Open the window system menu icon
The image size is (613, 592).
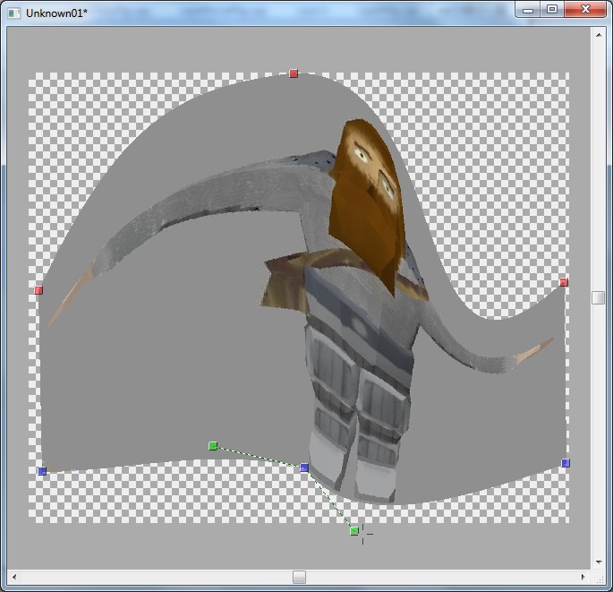13,13
